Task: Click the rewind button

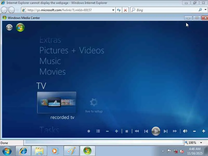Action: coord(137,131)
